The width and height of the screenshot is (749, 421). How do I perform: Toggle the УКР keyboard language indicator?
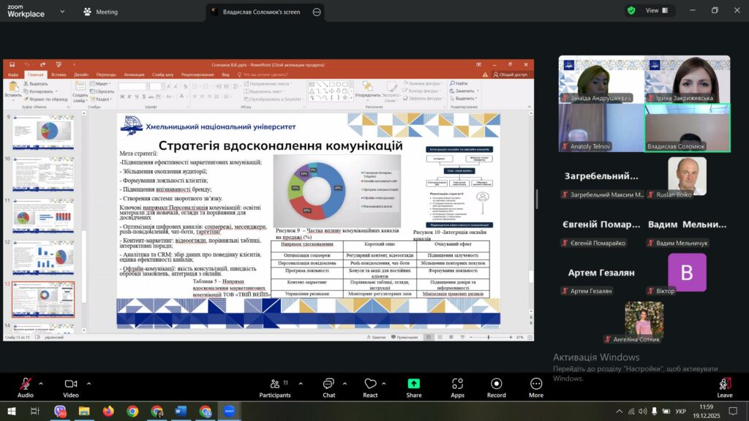680,411
